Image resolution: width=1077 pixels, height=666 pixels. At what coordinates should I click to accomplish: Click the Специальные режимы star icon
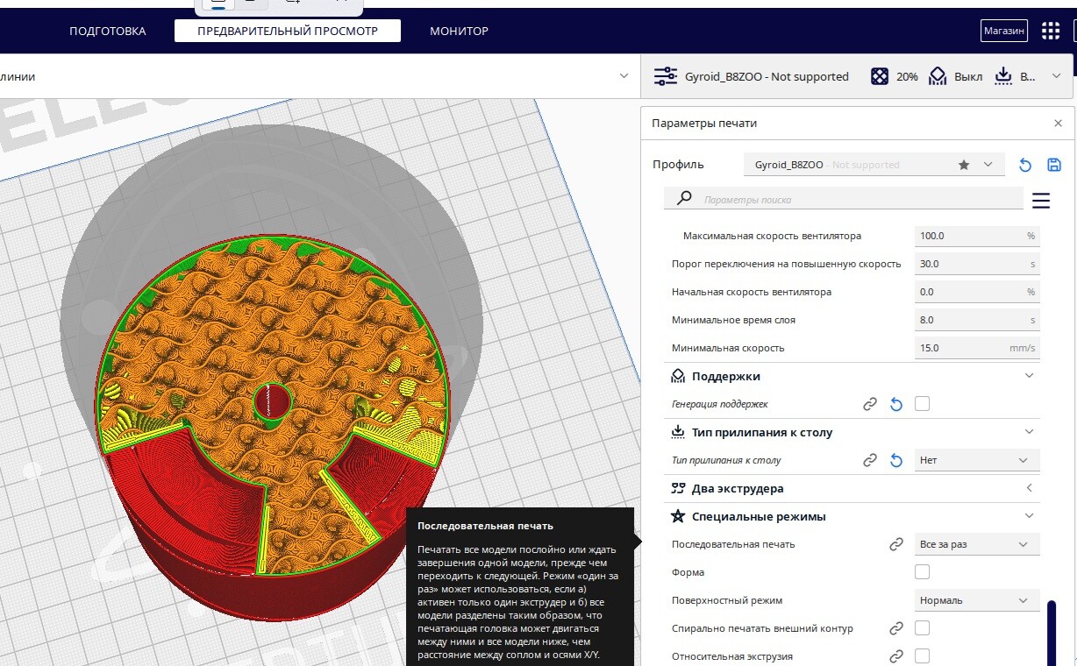click(x=678, y=516)
